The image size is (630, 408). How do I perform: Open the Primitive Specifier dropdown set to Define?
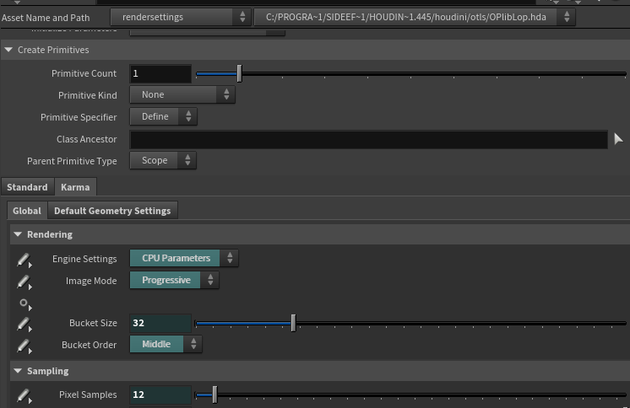(x=163, y=116)
